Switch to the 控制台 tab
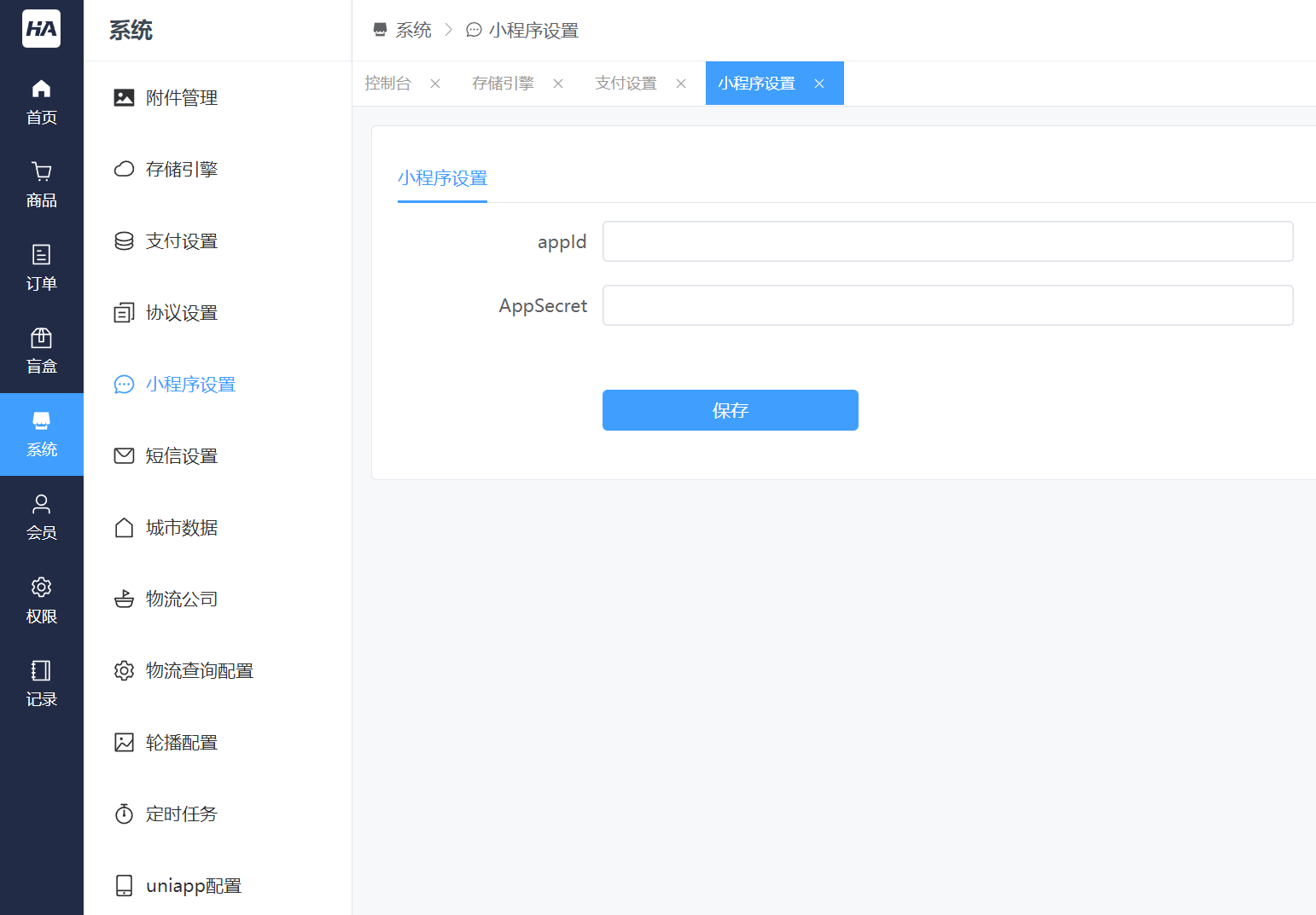1316x915 pixels. pos(387,84)
